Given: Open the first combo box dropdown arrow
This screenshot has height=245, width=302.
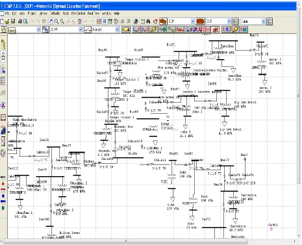Looking at the screenshot, I should [x=192, y=21].
